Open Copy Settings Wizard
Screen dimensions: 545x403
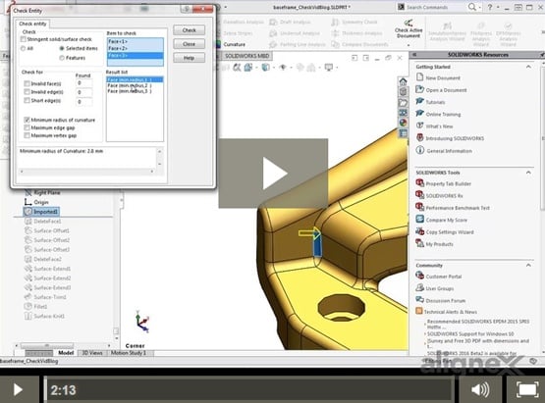[x=445, y=231]
